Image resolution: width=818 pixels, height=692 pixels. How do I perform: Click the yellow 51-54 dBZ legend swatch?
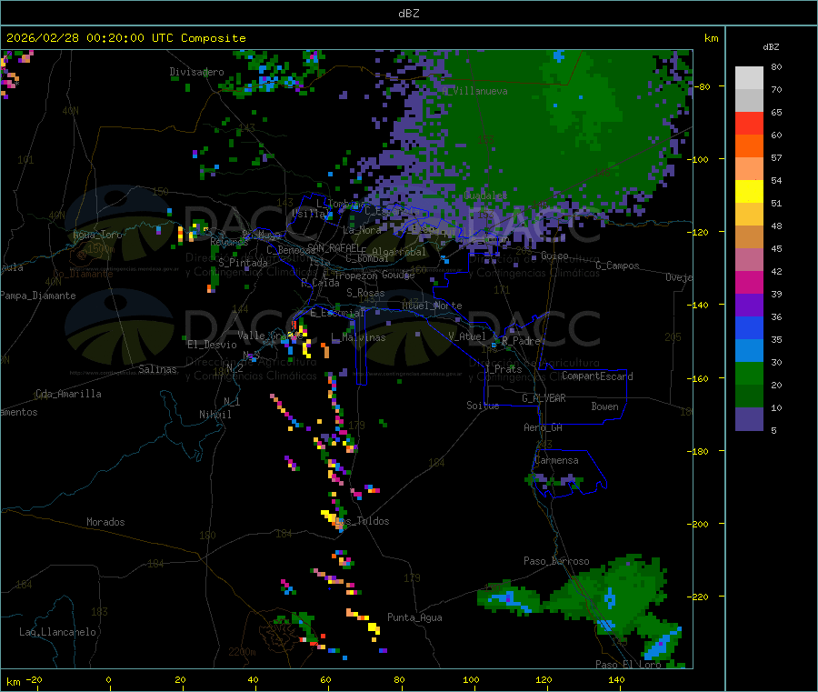(x=749, y=192)
